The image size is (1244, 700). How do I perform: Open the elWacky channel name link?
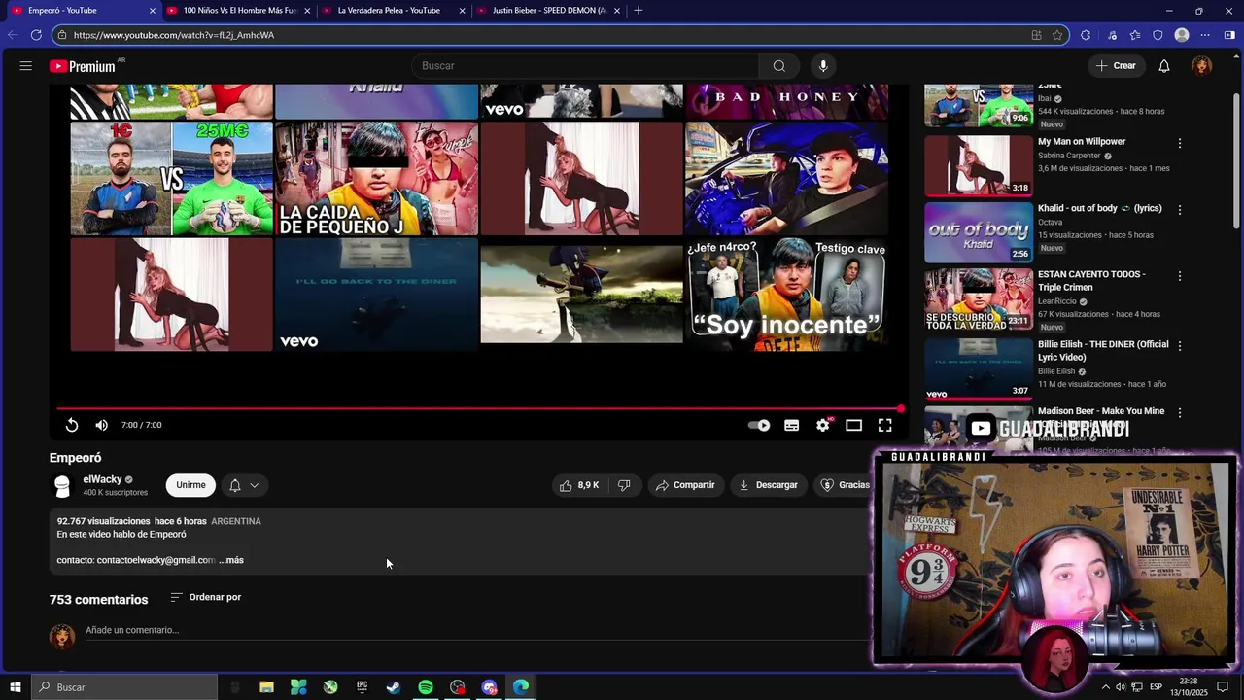tap(102, 479)
